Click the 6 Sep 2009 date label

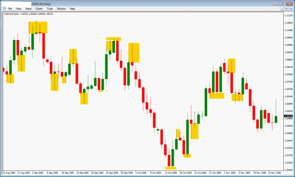[x=52, y=173]
